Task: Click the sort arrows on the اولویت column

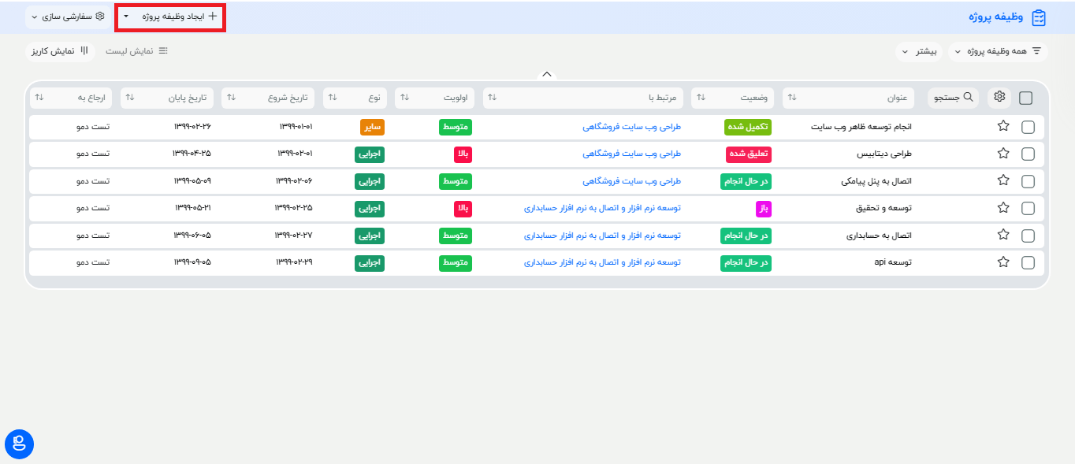Action: point(405,97)
